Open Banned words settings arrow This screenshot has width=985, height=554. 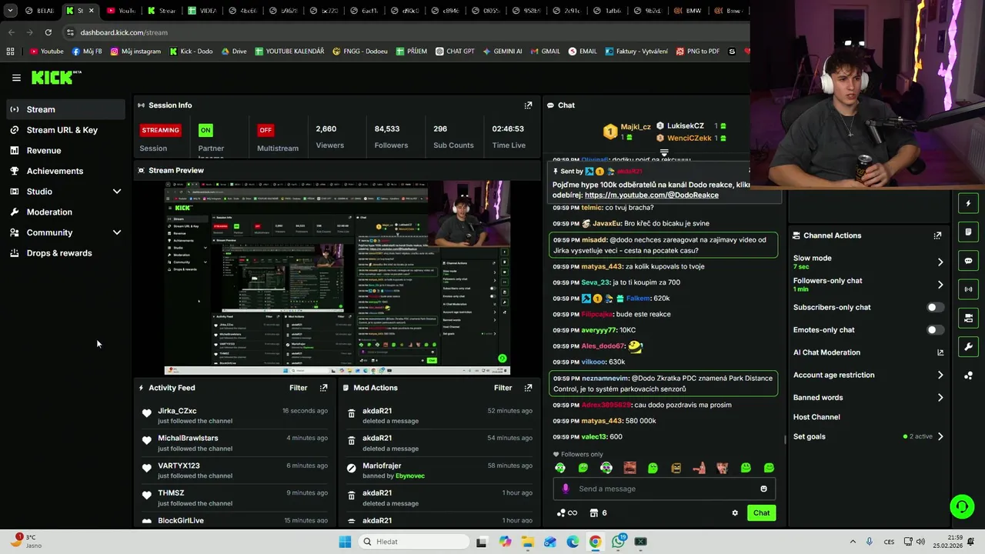tap(940, 398)
